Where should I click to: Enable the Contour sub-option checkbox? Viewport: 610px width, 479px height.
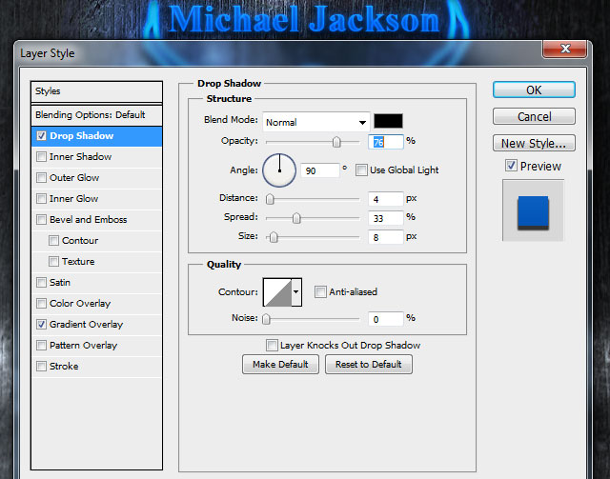(53, 240)
